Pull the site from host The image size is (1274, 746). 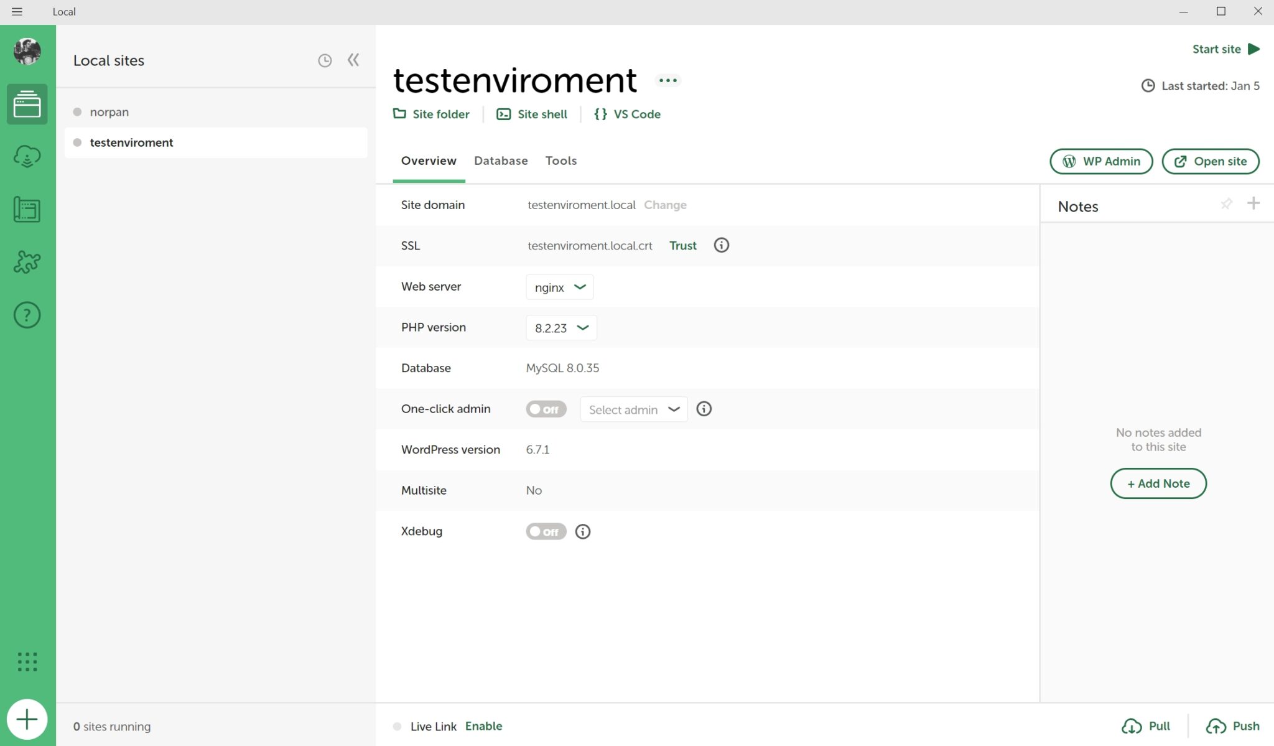tap(1146, 726)
